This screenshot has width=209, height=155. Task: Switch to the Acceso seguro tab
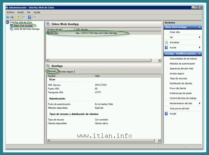66,71
